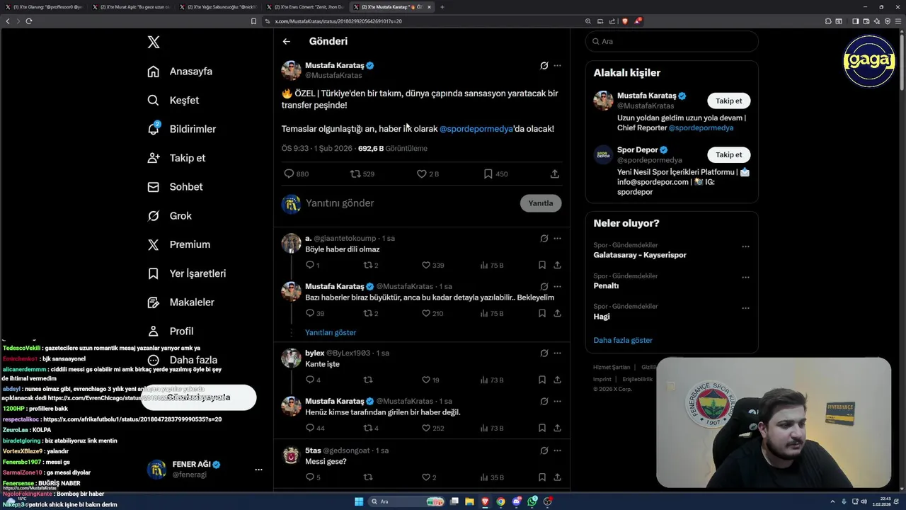Open Bildirimler notifications
The width and height of the screenshot is (906, 510).
(x=181, y=129)
